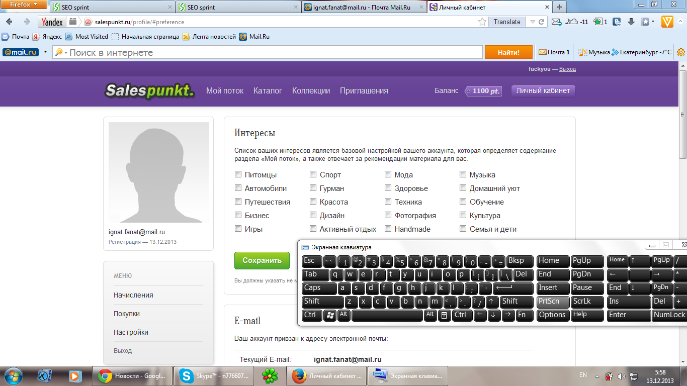Viewport: 687px width, 386px height.
Task: Check the Мода interest checkbox
Action: click(x=388, y=174)
